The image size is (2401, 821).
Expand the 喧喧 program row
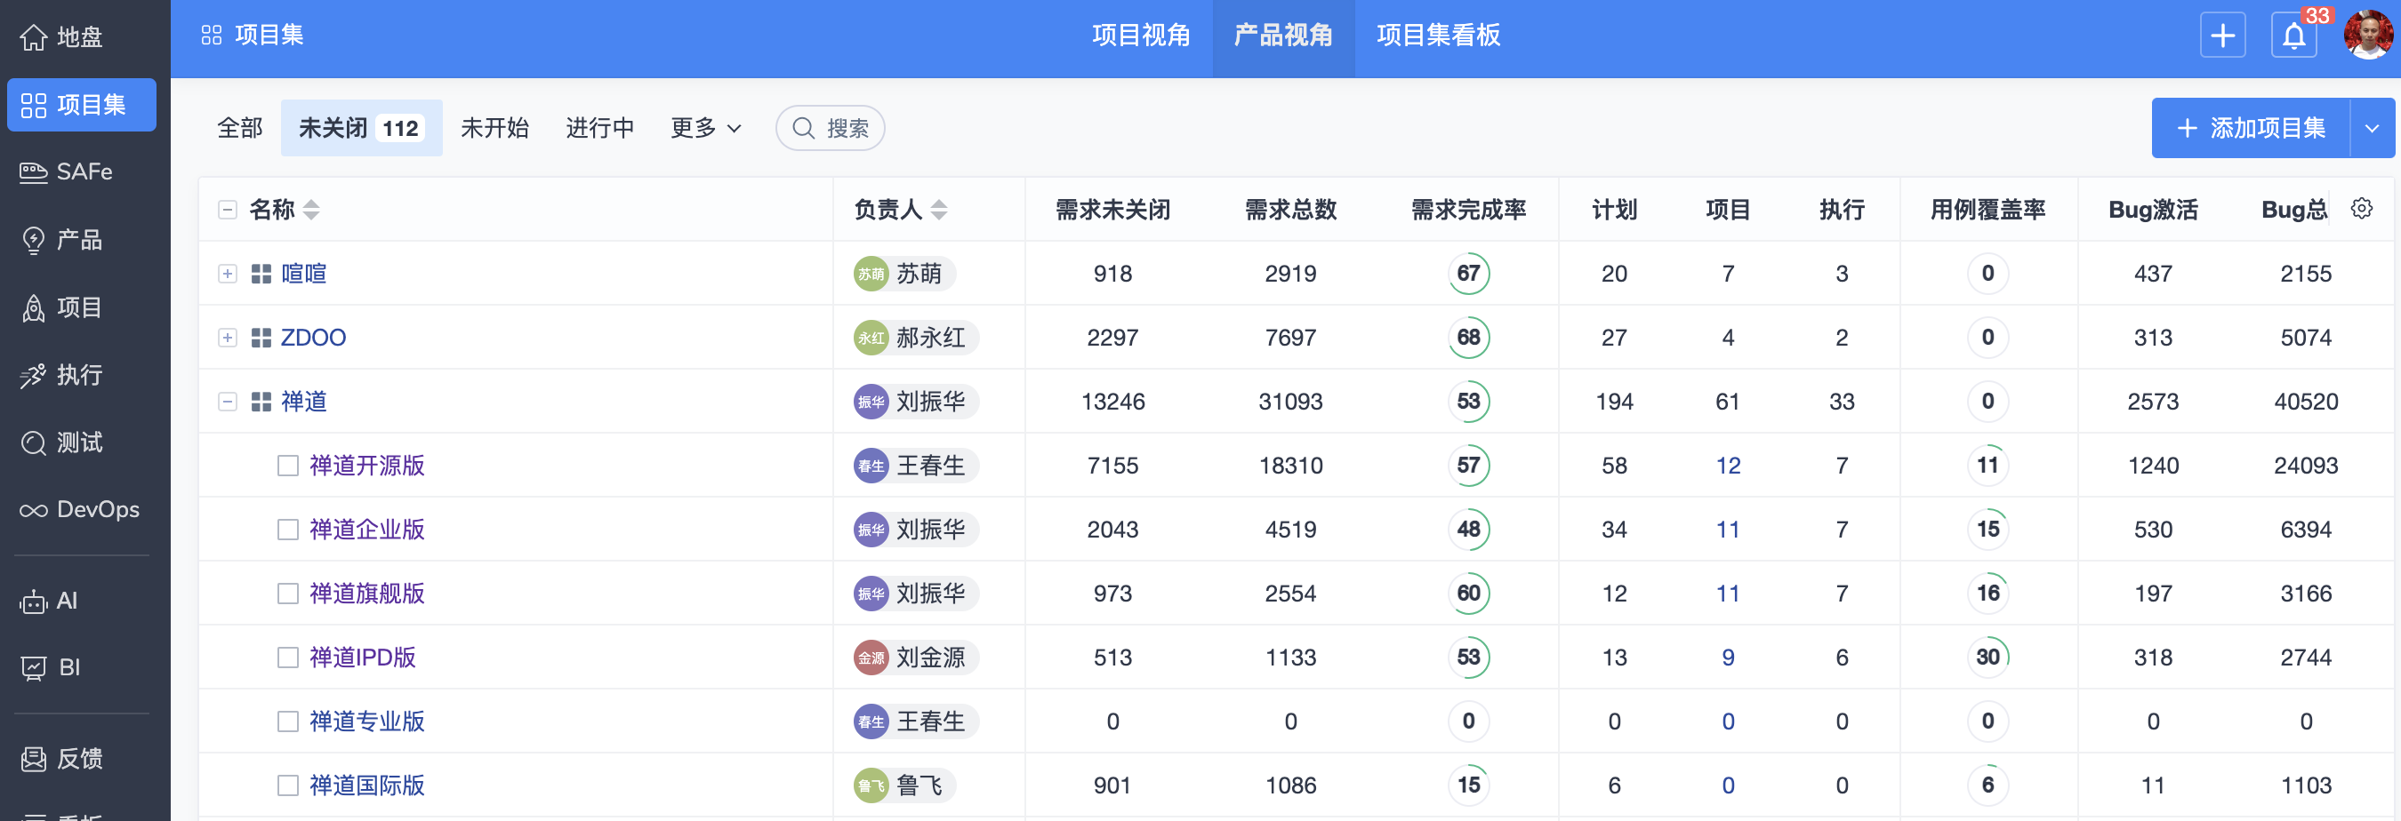228,274
